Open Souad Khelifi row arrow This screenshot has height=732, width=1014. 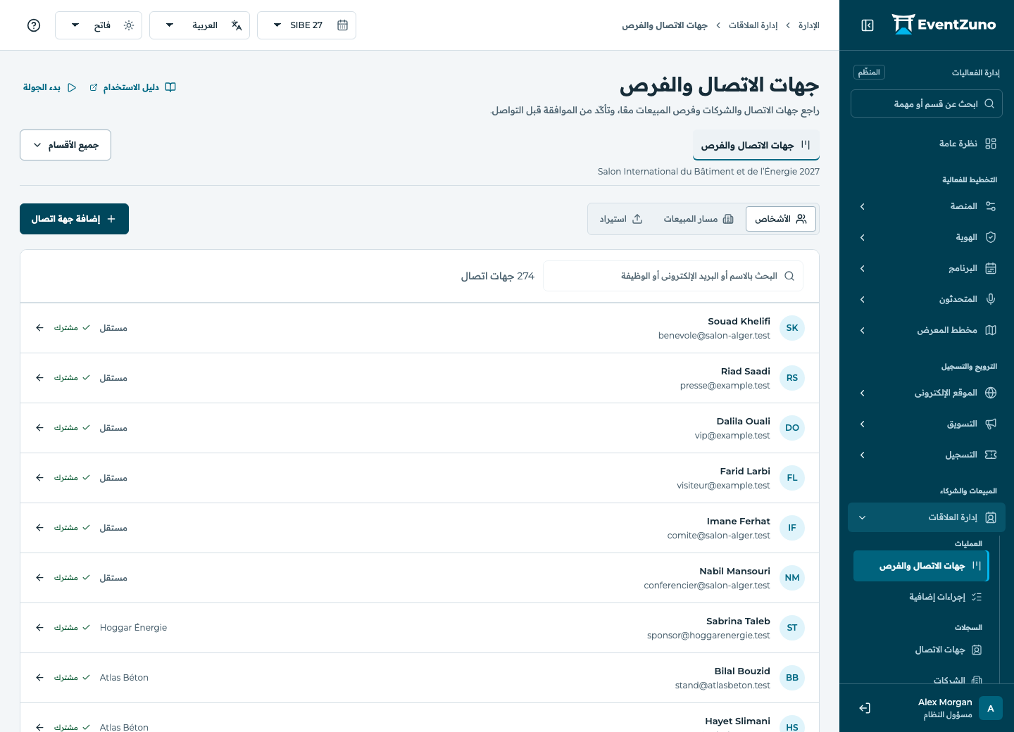tap(39, 328)
